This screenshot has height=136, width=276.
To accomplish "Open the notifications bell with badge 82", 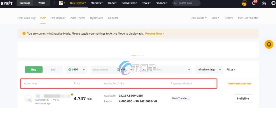I will pos(254,3).
